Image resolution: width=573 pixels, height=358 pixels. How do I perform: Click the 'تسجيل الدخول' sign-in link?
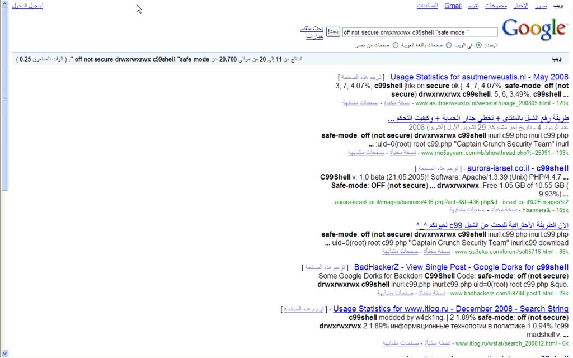coord(27,6)
